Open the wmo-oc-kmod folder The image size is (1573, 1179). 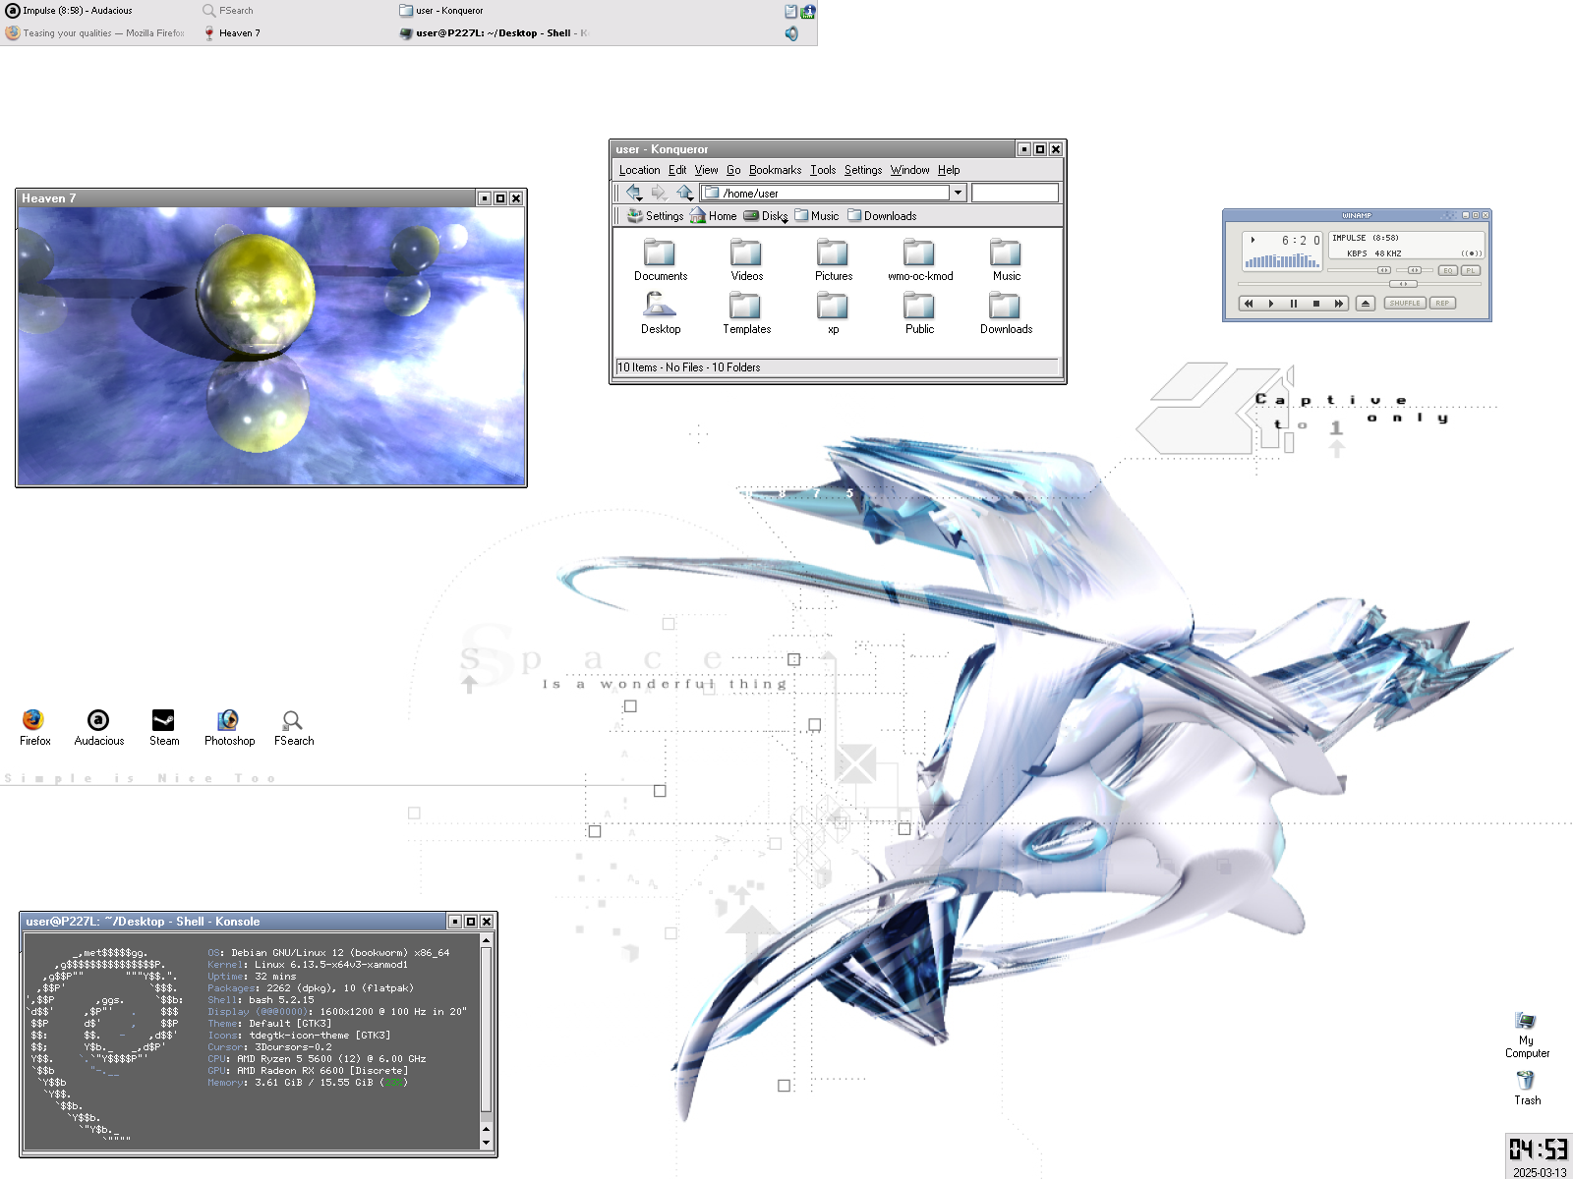point(919,255)
